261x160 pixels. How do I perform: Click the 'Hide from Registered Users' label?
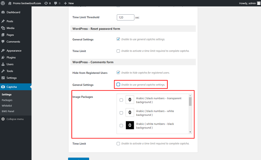pos(90,73)
